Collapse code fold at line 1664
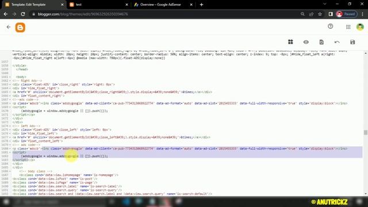Image resolution: width=368 pixels, height=207 pixels. pos(10,88)
